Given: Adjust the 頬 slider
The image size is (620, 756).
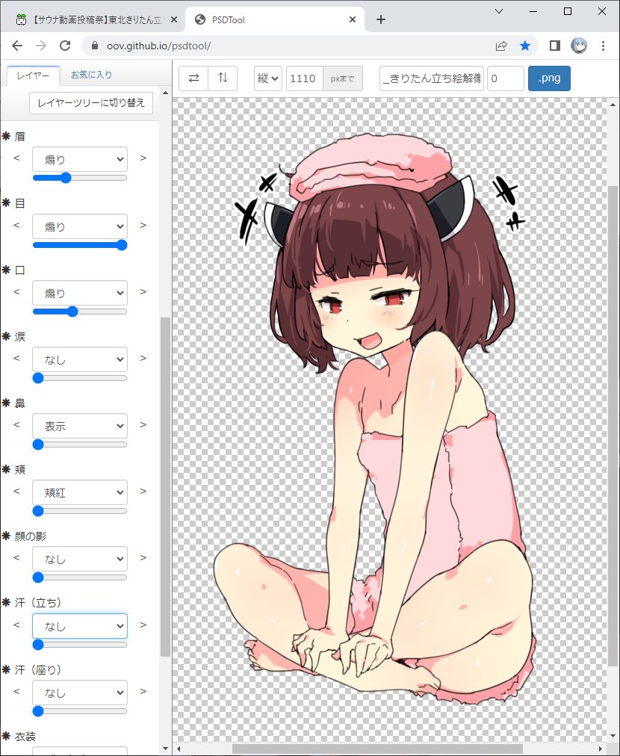Looking at the screenshot, I should pyautogui.click(x=80, y=511).
